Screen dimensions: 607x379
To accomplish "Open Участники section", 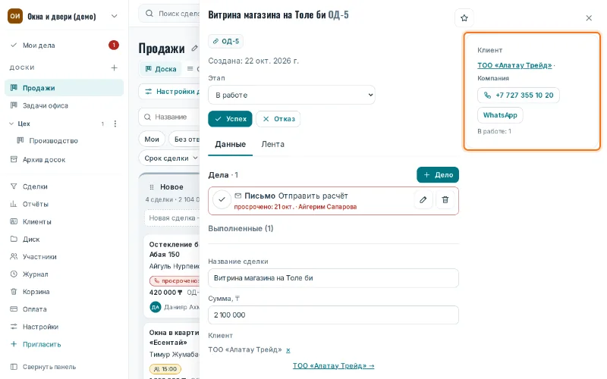I will [64, 257].
